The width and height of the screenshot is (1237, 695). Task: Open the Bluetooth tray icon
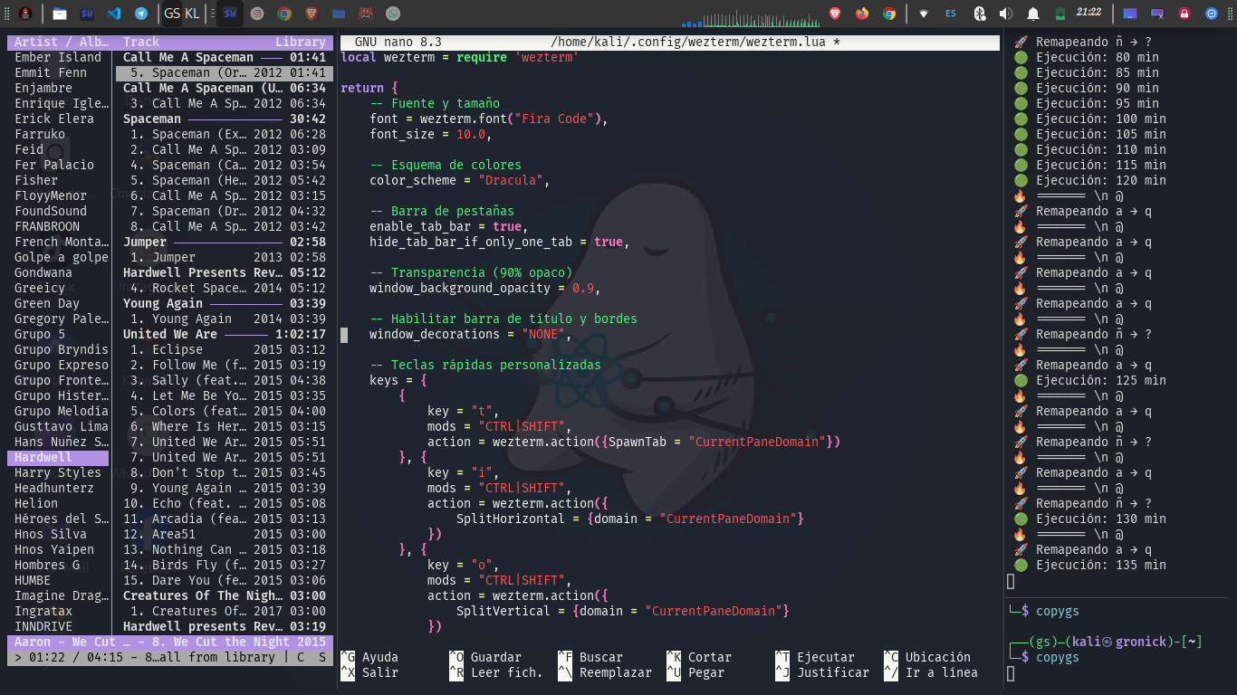click(979, 14)
